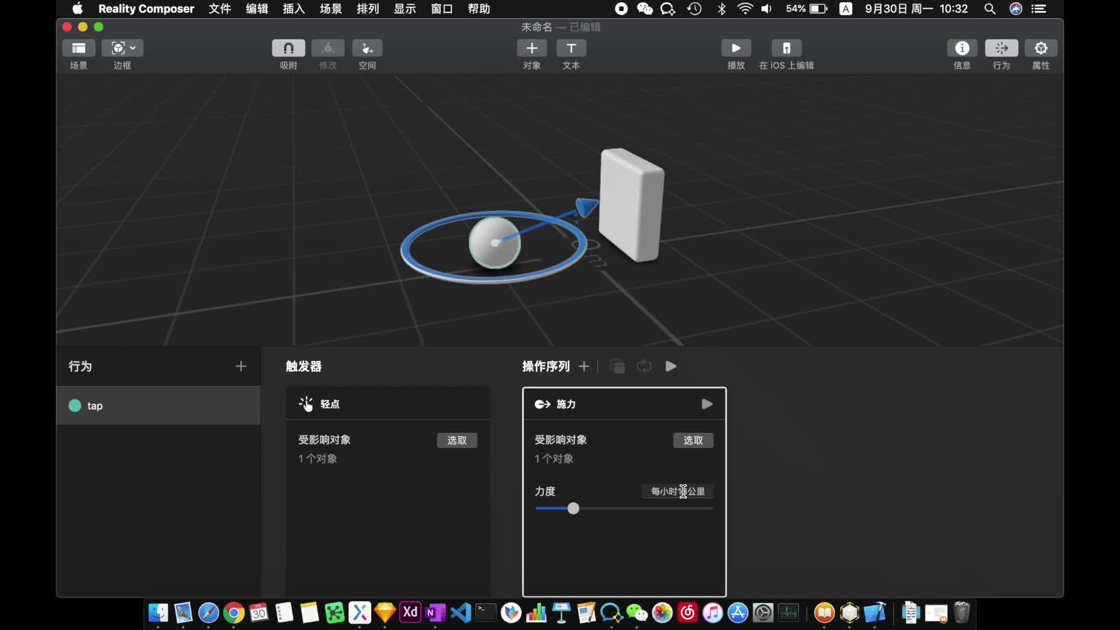Insert 文本 (Text) via toolbar icon
The image size is (1120, 630).
(x=571, y=48)
